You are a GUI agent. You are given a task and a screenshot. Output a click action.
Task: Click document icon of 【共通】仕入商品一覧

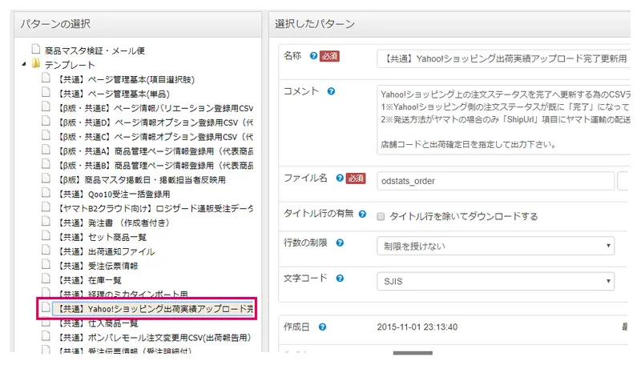click(46, 323)
